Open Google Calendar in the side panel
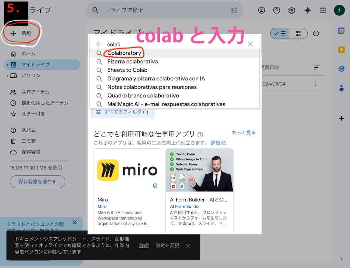 [x=341, y=31]
